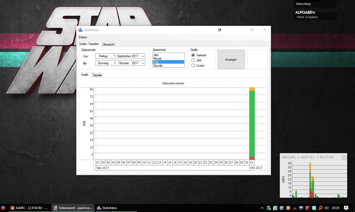Click the orange magnifier tray icon

tap(320, 208)
